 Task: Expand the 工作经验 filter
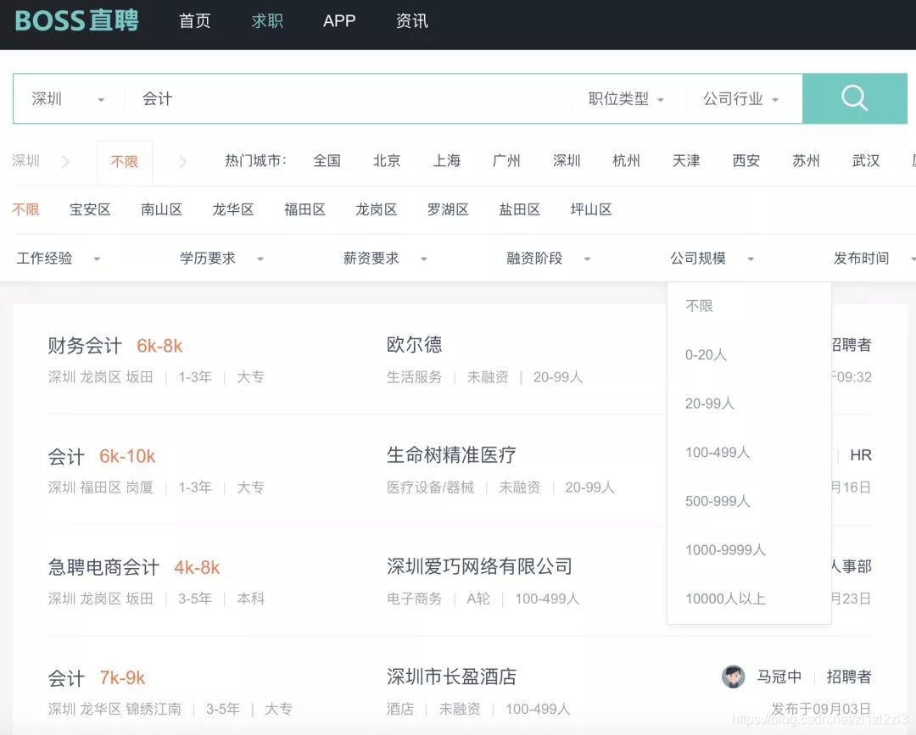click(59, 258)
